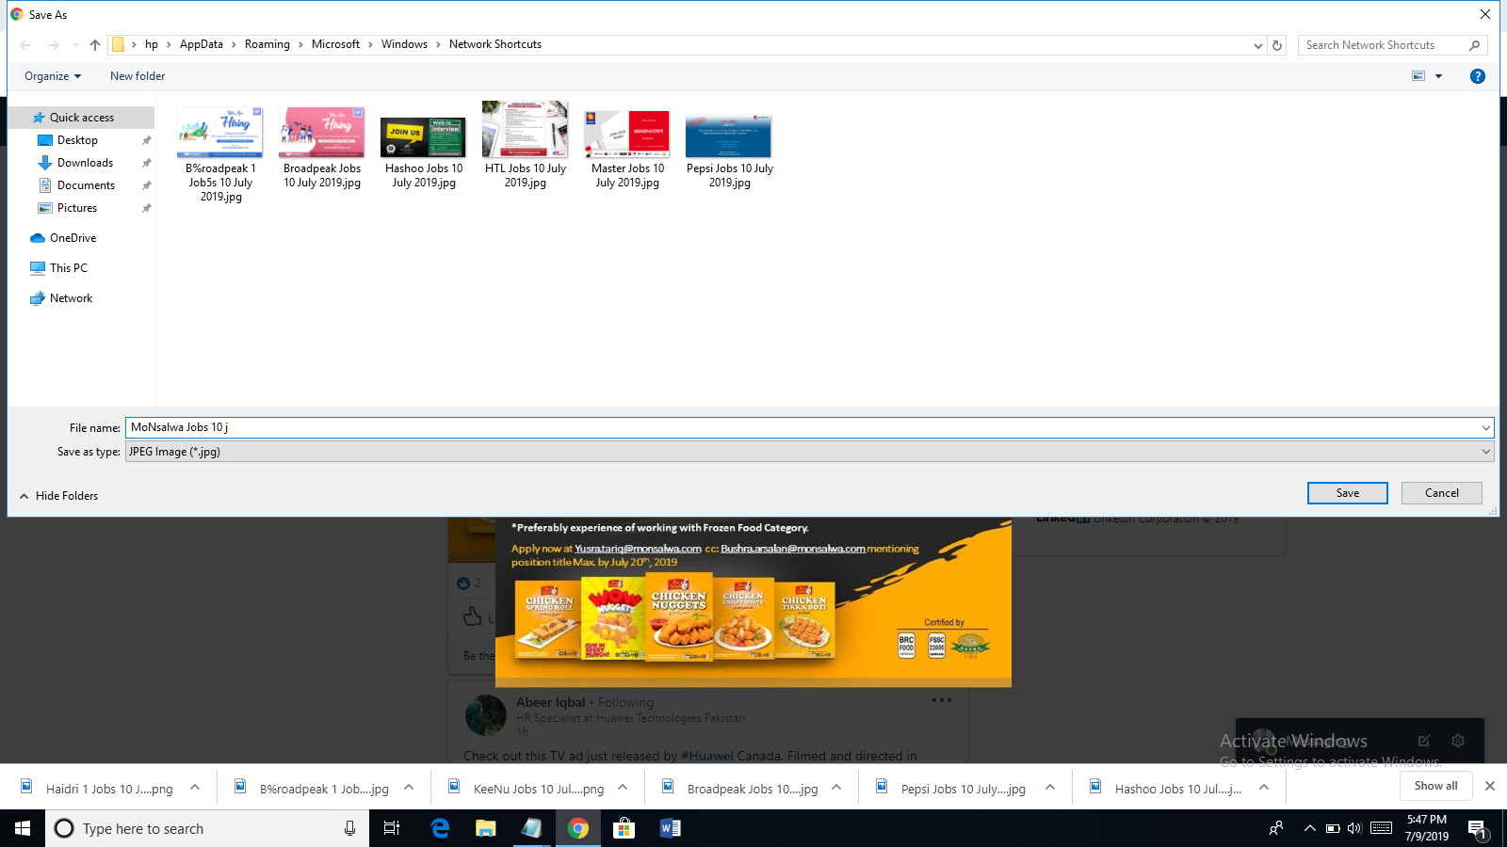
Task: Open Microsoft Edge from the taskbar
Action: point(440,828)
